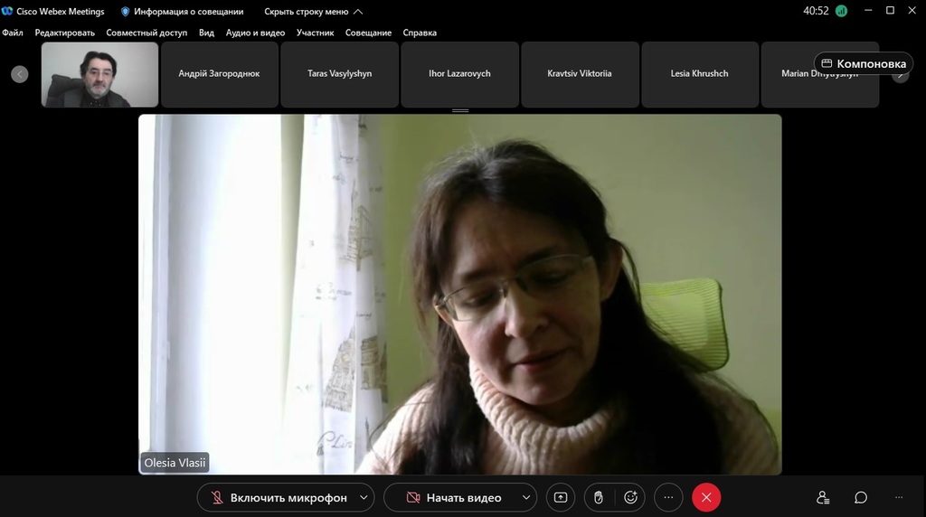The image size is (926, 517).
Task: Toggle microphone with Включить микрофон
Action: tap(280, 497)
